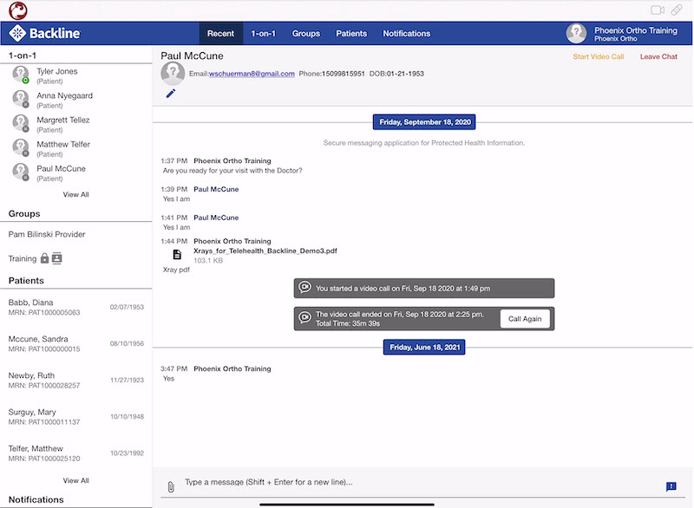This screenshot has height=508, width=694.
Task: Open Matthew Telfer chat
Action: (x=76, y=148)
